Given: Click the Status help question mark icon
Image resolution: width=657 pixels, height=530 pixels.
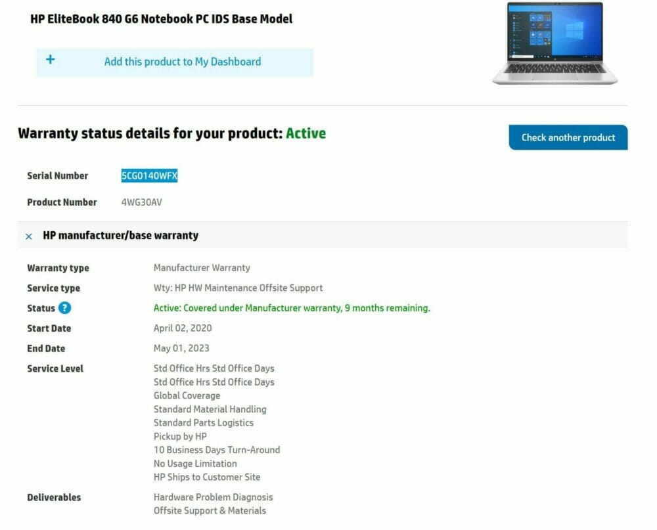Looking at the screenshot, I should pyautogui.click(x=64, y=308).
